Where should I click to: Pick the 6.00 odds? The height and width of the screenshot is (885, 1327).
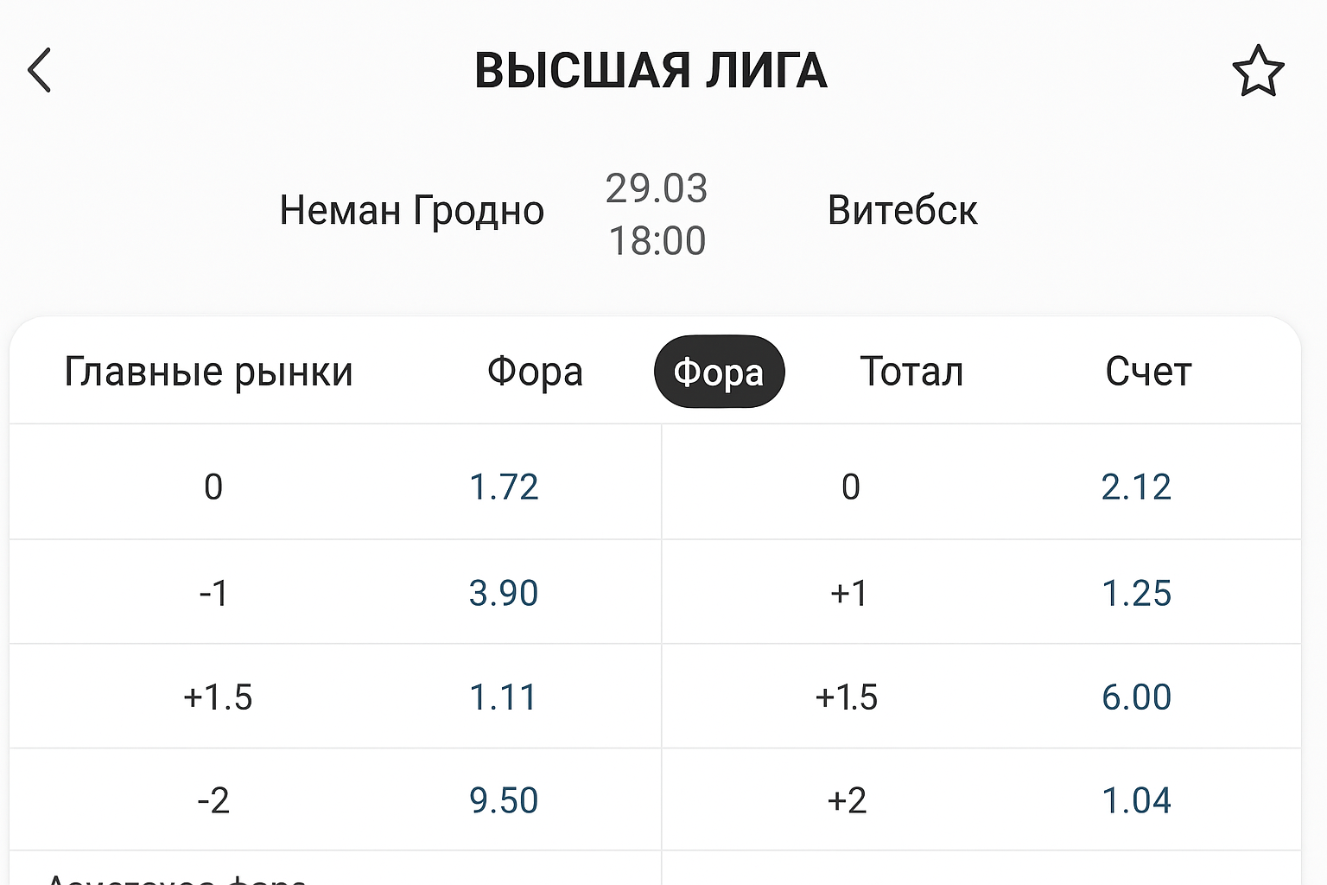point(1136,697)
